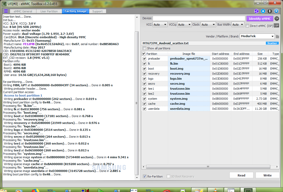
Task: Click the Read button
Action: (x=241, y=175)
